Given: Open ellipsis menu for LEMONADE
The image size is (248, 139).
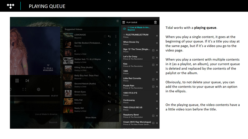Looking at the screenshot, I should coord(116,36).
